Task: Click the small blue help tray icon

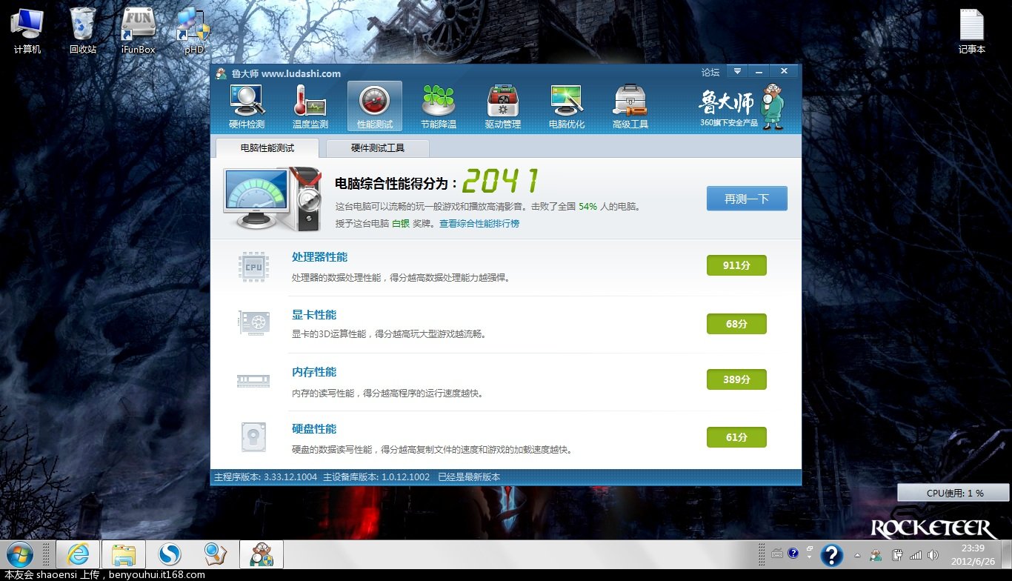Action: click(793, 553)
